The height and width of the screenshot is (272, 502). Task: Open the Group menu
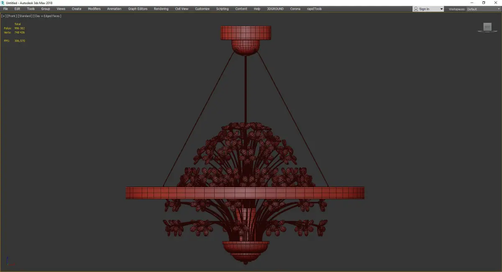pos(45,9)
